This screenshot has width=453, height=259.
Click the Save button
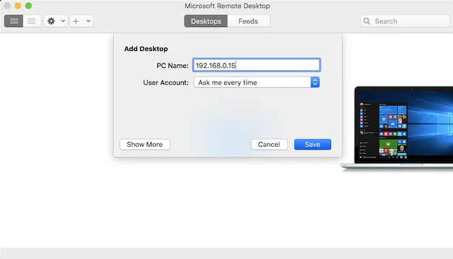313,145
